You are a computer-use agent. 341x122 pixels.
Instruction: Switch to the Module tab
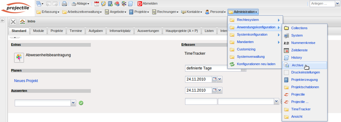point(38,31)
